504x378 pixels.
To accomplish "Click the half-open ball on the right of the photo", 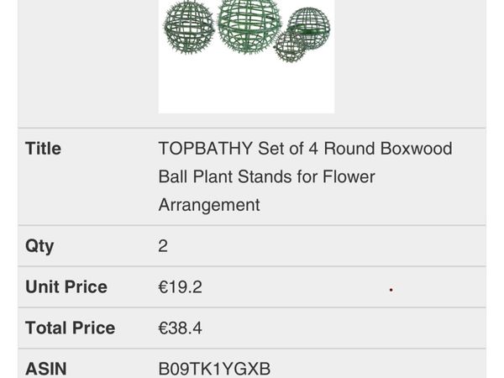I will pos(309,28).
